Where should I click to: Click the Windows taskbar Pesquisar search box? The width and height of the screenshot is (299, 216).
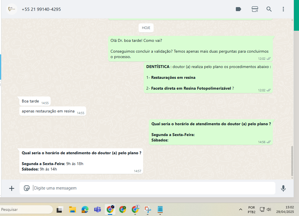coord(26,209)
